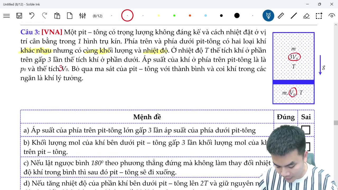
Task: Undo the last ink stroke
Action: [x=32, y=16]
